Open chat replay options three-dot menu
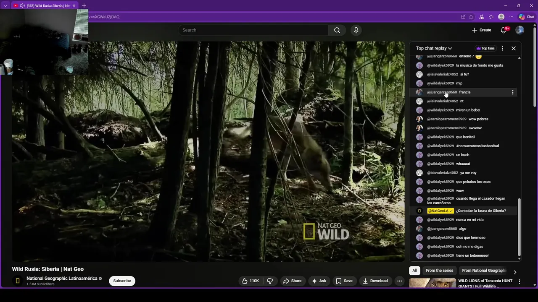Image resolution: width=538 pixels, height=302 pixels. pyautogui.click(x=502, y=48)
